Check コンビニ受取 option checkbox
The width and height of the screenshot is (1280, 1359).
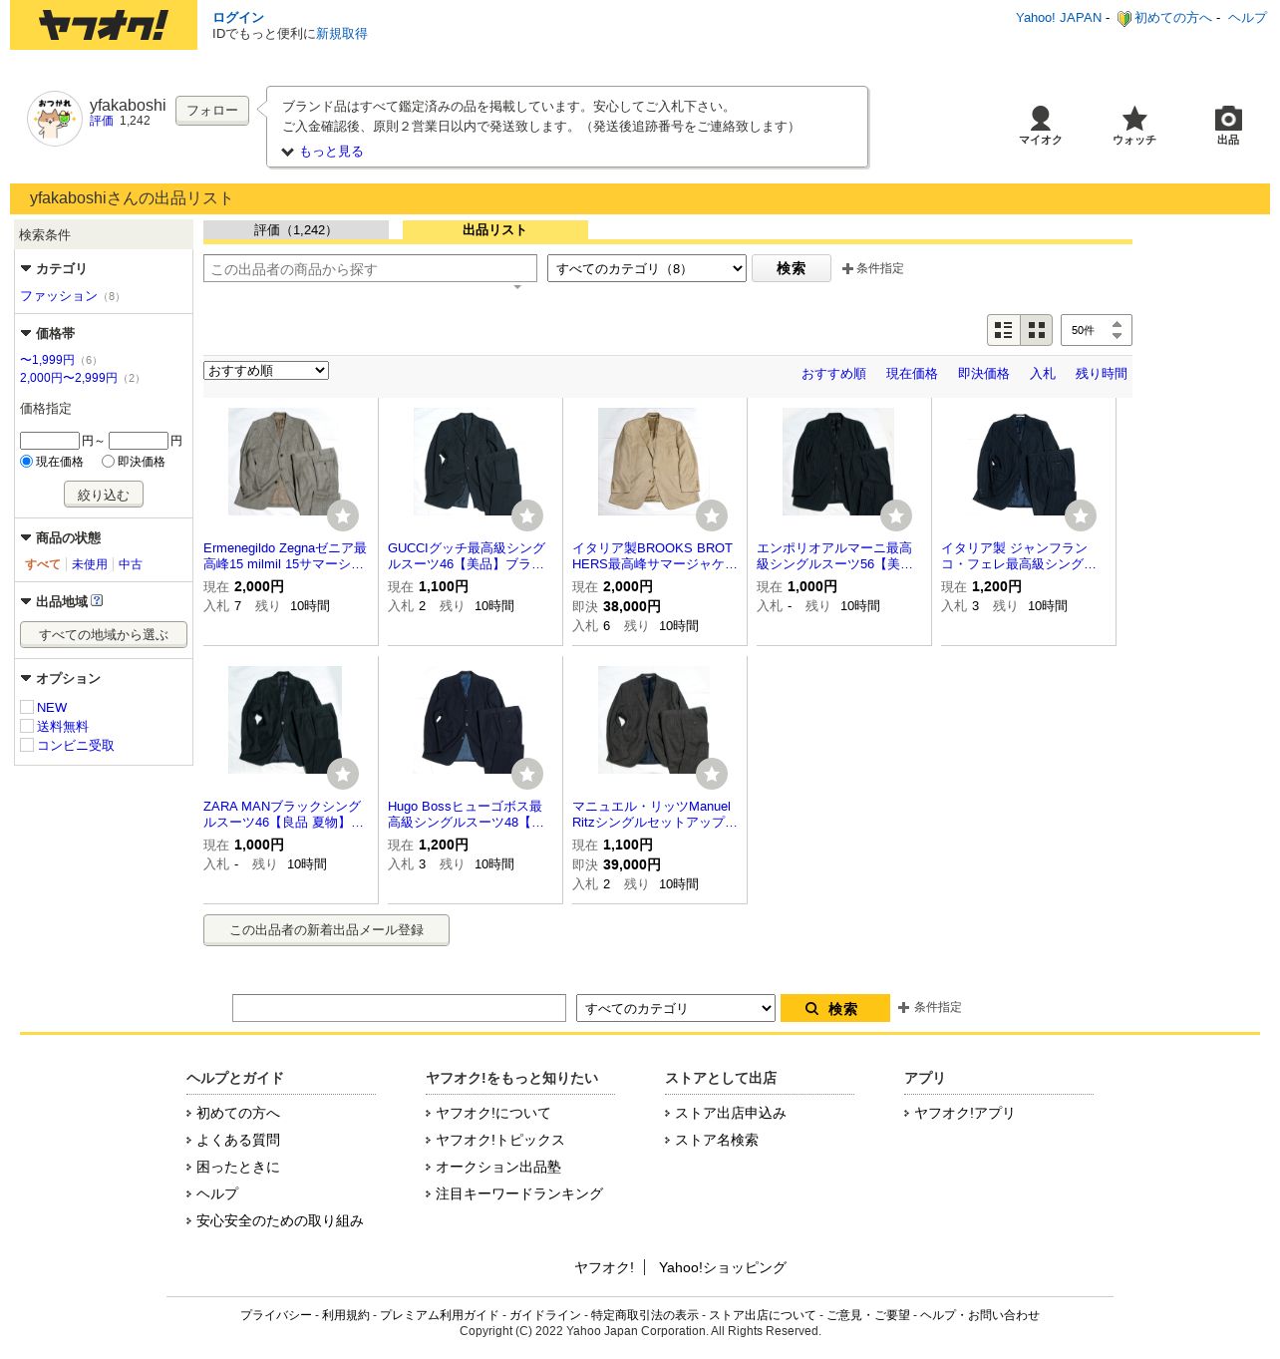coord(27,745)
